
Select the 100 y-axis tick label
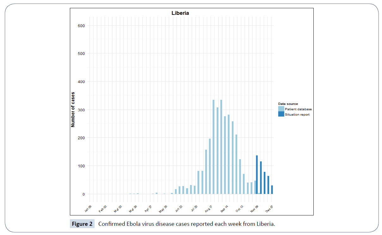coord(81,166)
